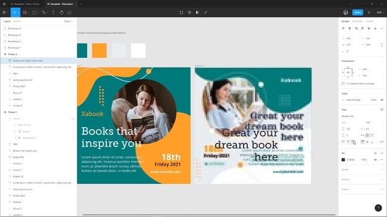Click text align left icon
The height and width of the screenshot is (217, 387).
(343, 142)
